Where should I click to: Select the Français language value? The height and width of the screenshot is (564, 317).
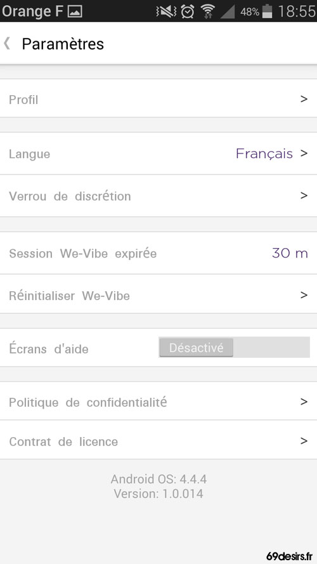point(264,154)
